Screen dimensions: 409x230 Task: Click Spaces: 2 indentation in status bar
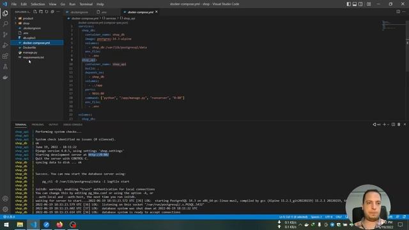(x=316, y=217)
